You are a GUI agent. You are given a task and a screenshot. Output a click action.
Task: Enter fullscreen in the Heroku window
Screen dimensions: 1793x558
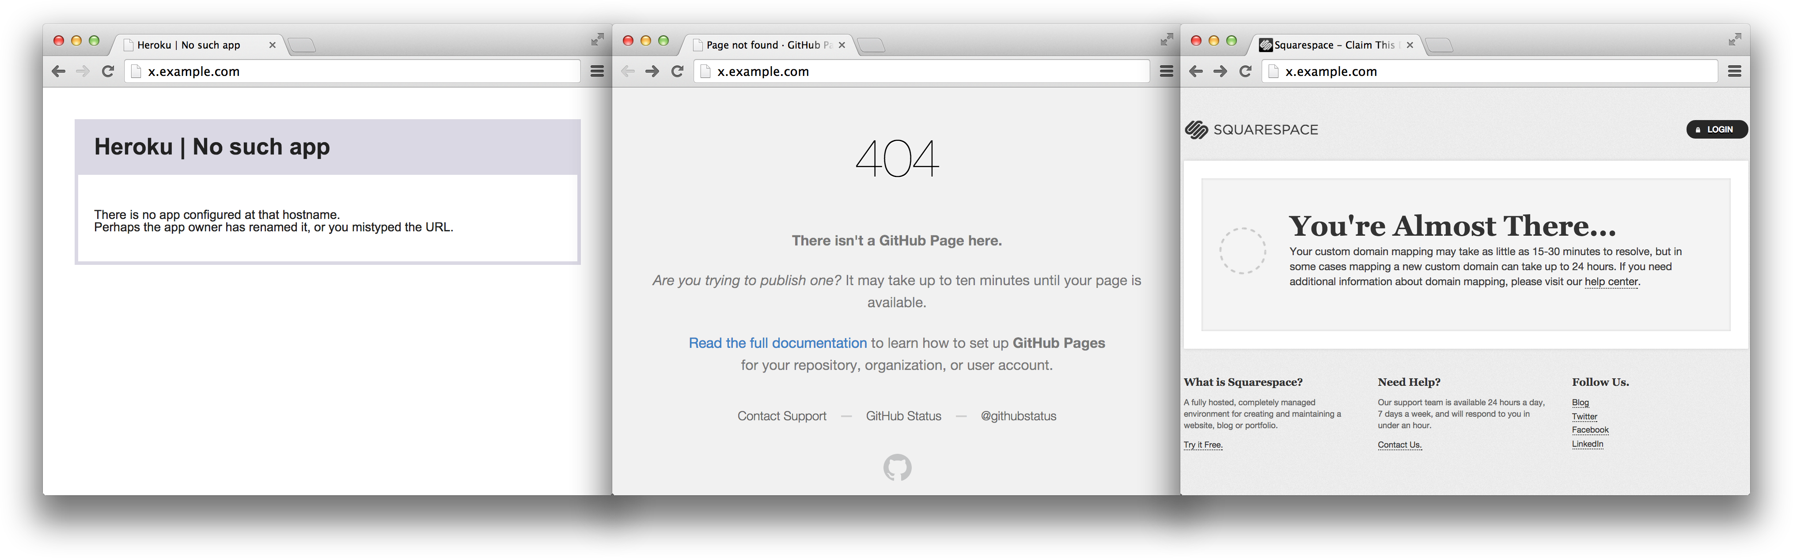point(597,40)
